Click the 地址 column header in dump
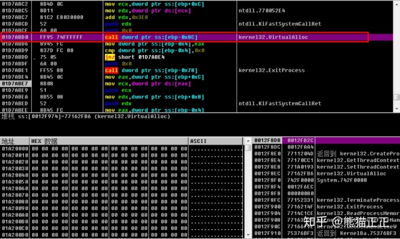The width and height of the screenshot is (400, 239). (x=14, y=141)
